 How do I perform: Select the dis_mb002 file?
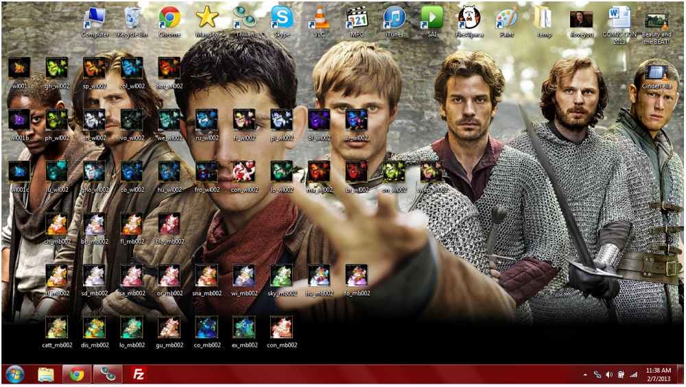tap(95, 332)
